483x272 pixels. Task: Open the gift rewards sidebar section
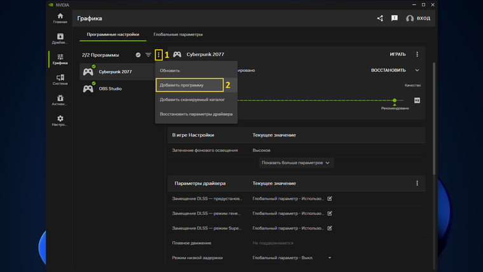[x=60, y=100]
